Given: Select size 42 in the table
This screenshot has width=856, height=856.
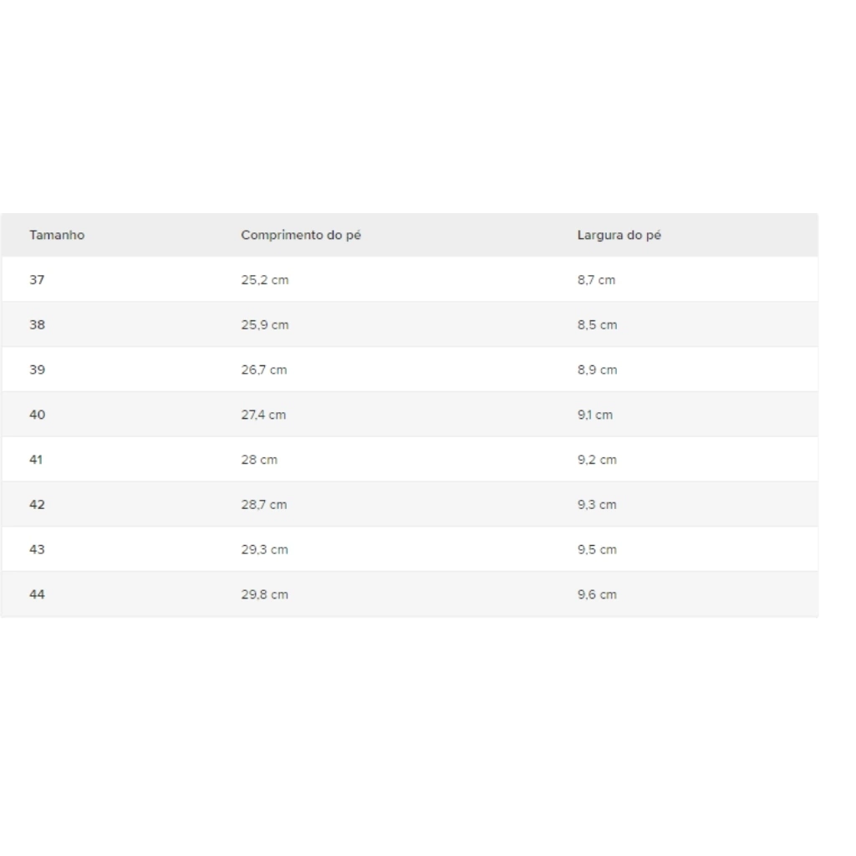Looking at the screenshot, I should (37, 504).
